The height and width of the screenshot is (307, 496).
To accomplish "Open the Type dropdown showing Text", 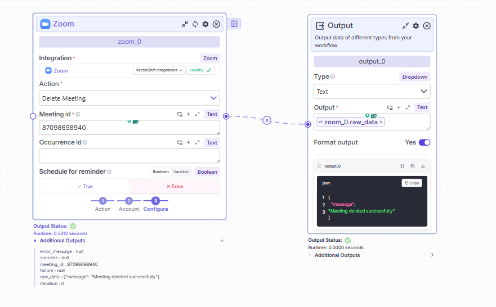I will [x=372, y=92].
